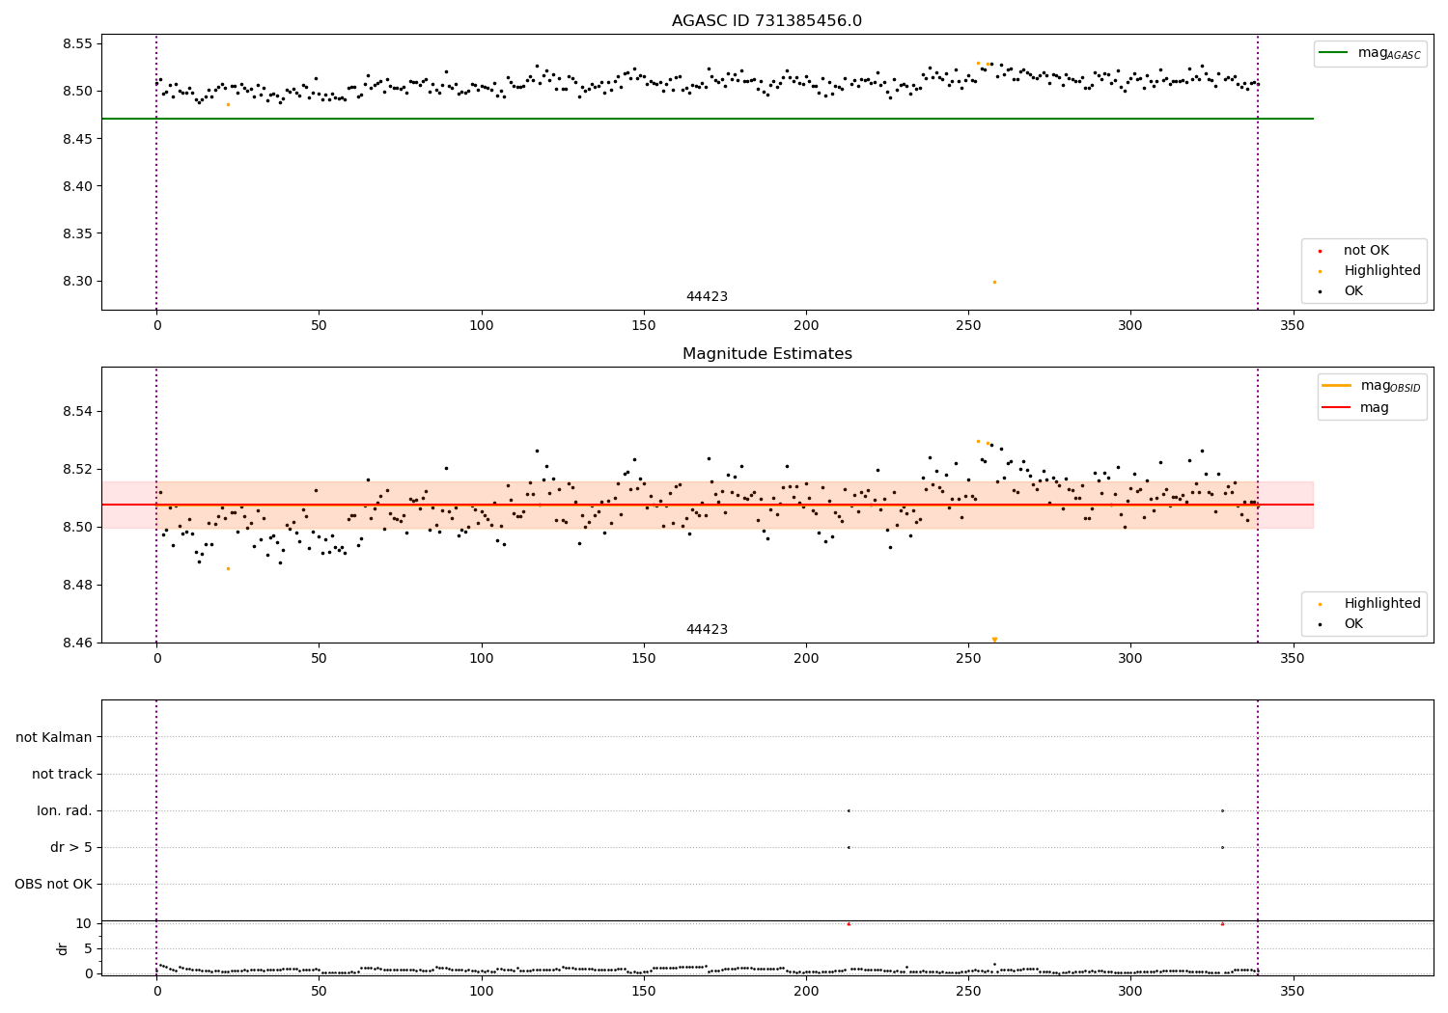This screenshot has height=1013, width=1448.
Task: Click the 8.45 y-axis tick label
Action: point(77,140)
